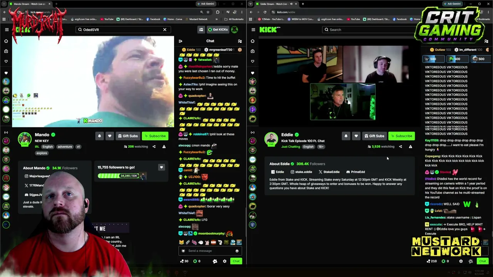The width and height of the screenshot is (493, 277).
Task: Share Eddie's stream
Action: tap(401, 147)
